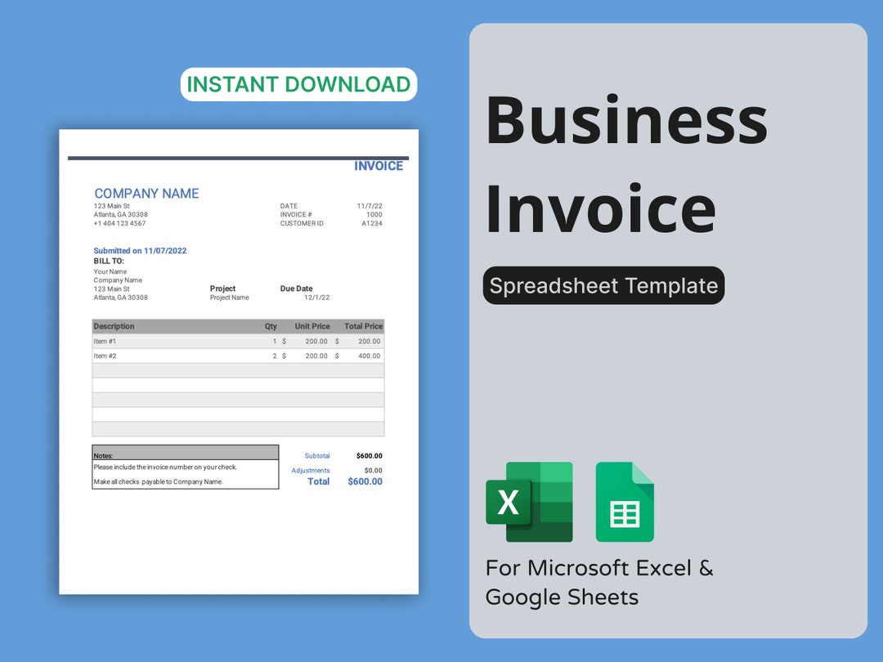
Task: Open the Qty column header options
Action: [x=271, y=326]
